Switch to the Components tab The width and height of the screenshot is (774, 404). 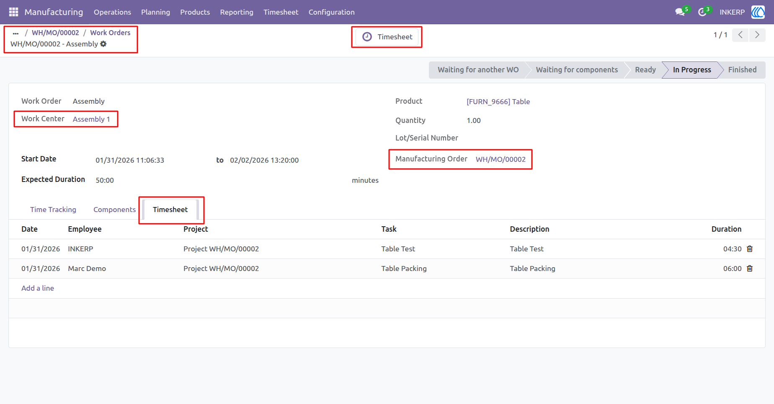tap(114, 210)
